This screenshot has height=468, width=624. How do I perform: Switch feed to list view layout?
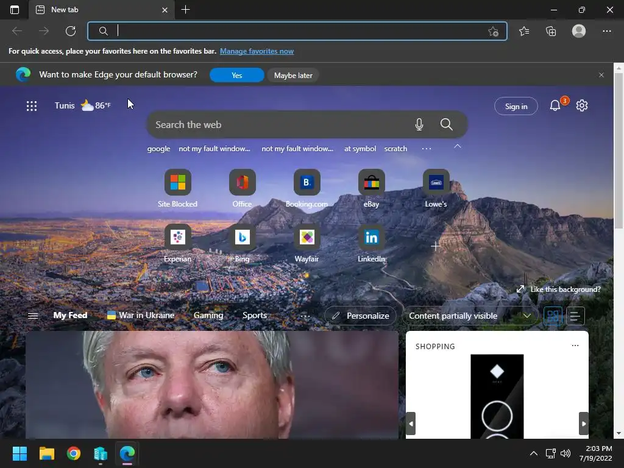[575, 316]
